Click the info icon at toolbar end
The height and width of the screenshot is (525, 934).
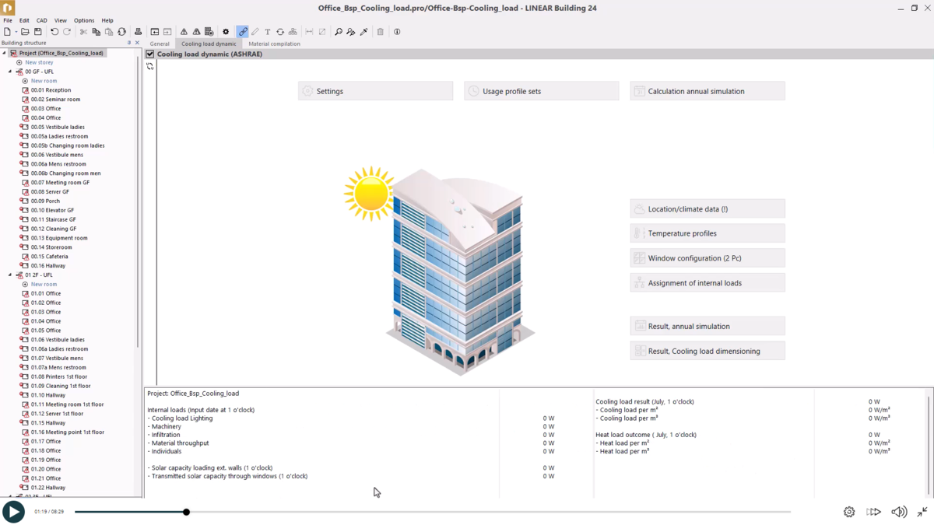pos(396,32)
